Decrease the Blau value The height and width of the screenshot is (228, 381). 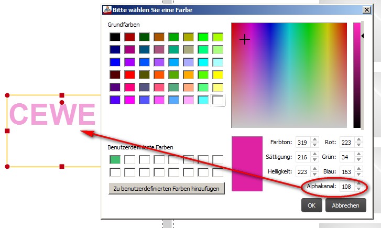point(358,175)
